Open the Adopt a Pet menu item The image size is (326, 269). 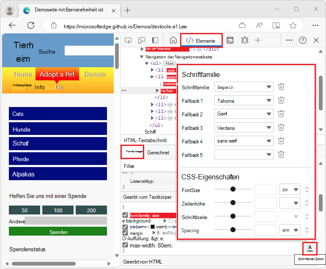point(57,74)
